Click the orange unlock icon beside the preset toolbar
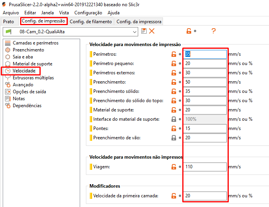The image size is (269, 207). pos(189,31)
